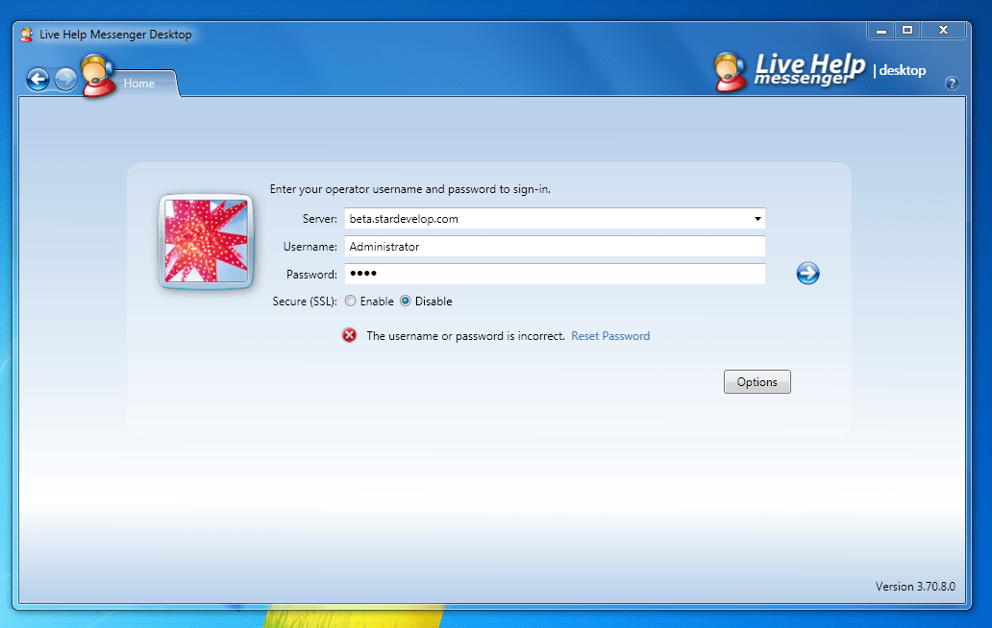992x628 pixels.
Task: Click the title bar application icon
Action: click(x=25, y=34)
